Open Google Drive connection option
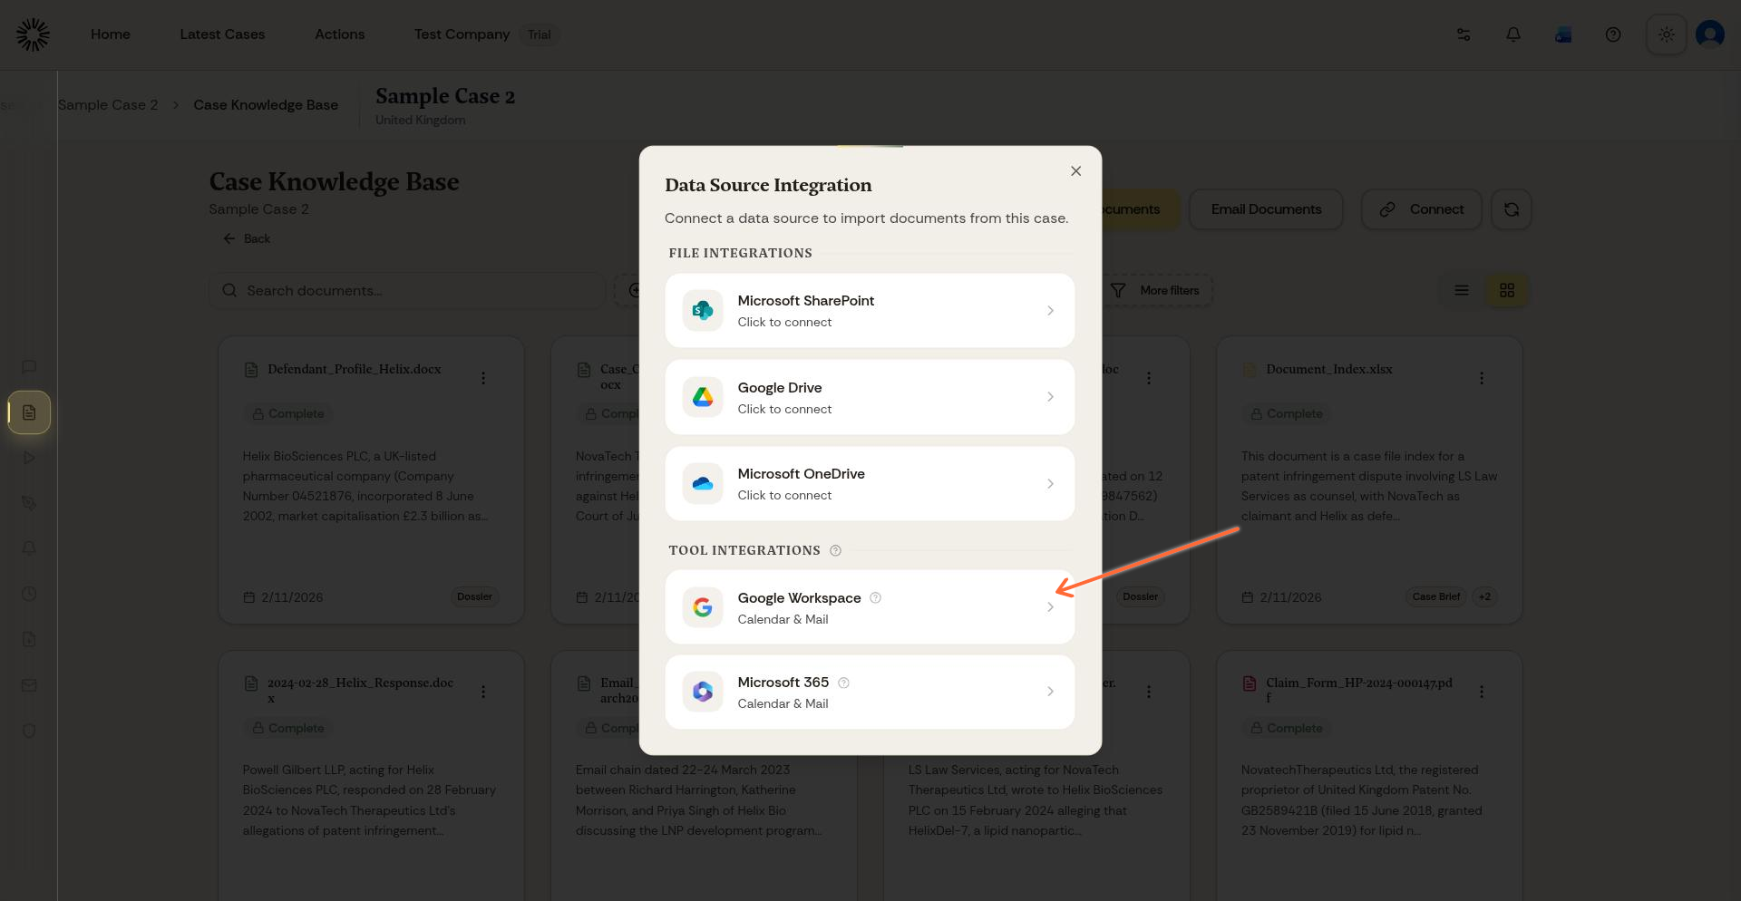1741x901 pixels. 869,397
